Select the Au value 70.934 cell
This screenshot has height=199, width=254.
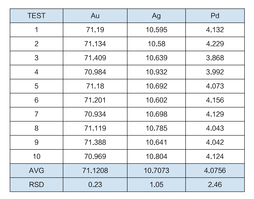tap(95, 114)
